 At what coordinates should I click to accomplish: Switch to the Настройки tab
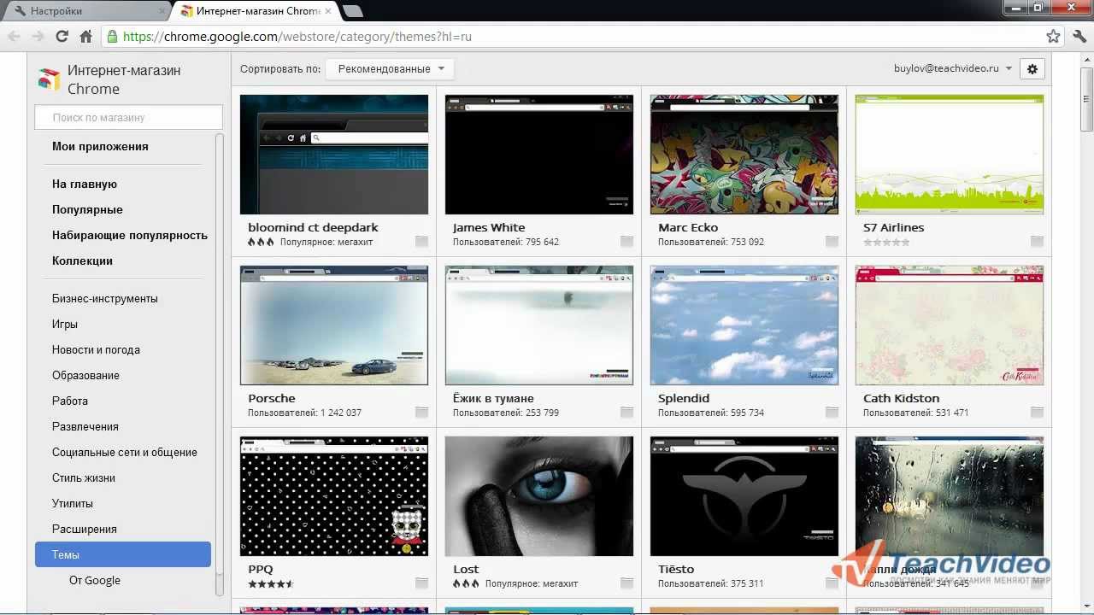click(85, 11)
